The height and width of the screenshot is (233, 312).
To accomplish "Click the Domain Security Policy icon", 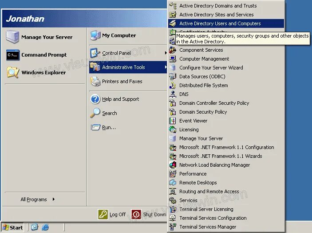I will click(x=173, y=112).
